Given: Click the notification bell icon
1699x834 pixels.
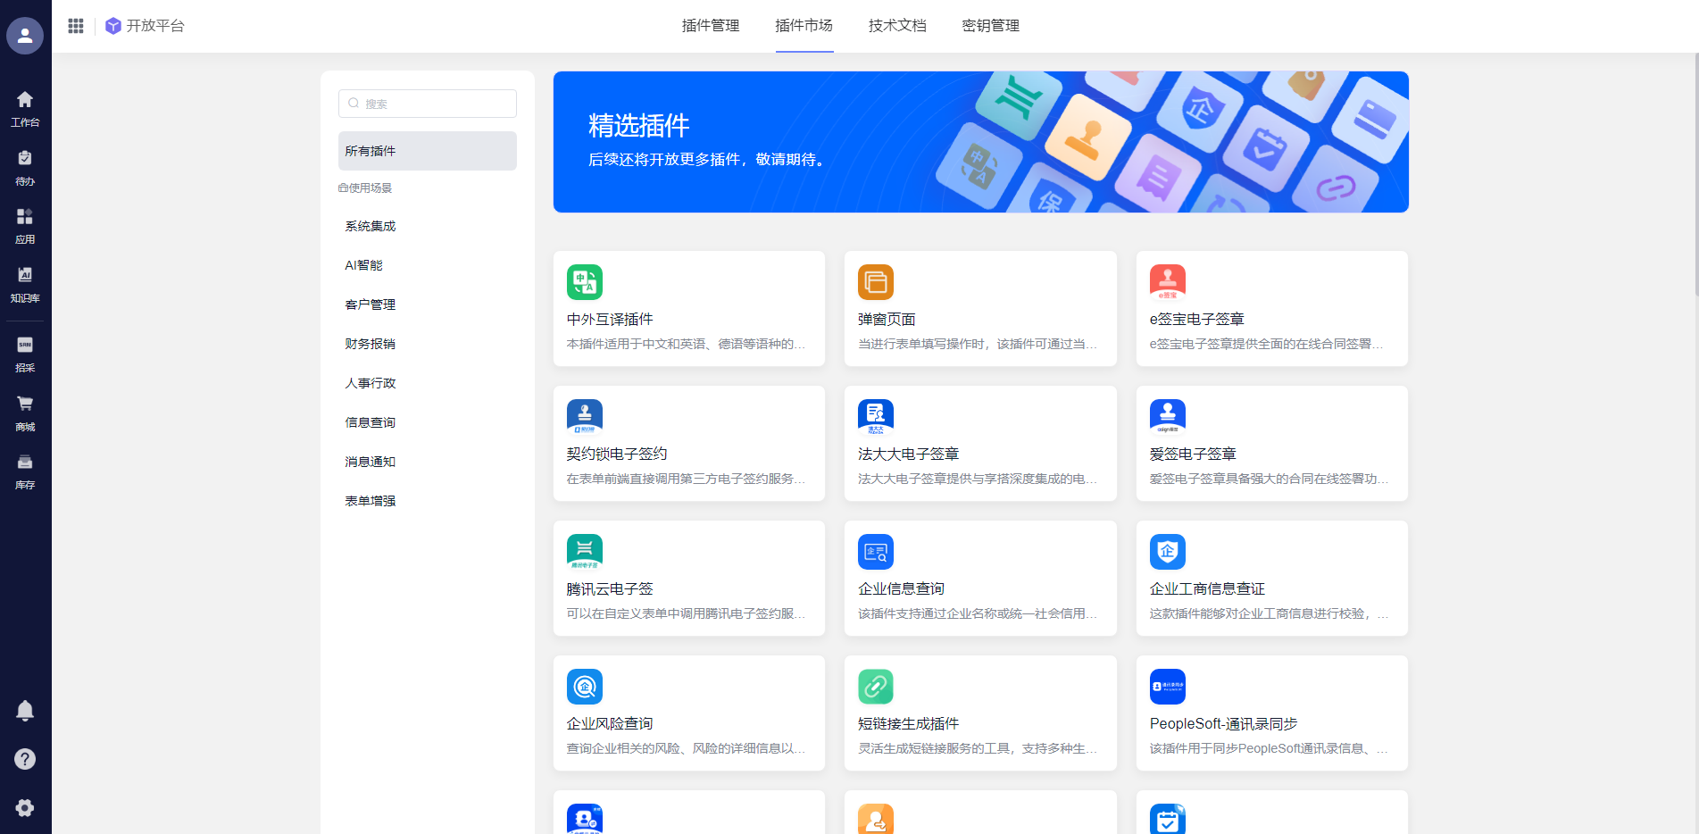Looking at the screenshot, I should 25,711.
